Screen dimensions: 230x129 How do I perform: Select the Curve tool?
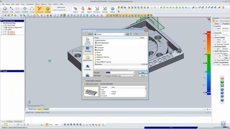[32, 10]
